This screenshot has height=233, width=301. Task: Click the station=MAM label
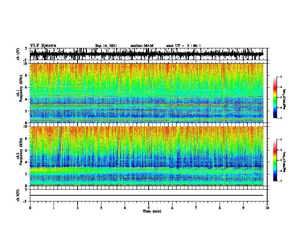coord(142,46)
